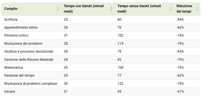Select Giudizio e processo decisionale row

(x=101, y=51)
